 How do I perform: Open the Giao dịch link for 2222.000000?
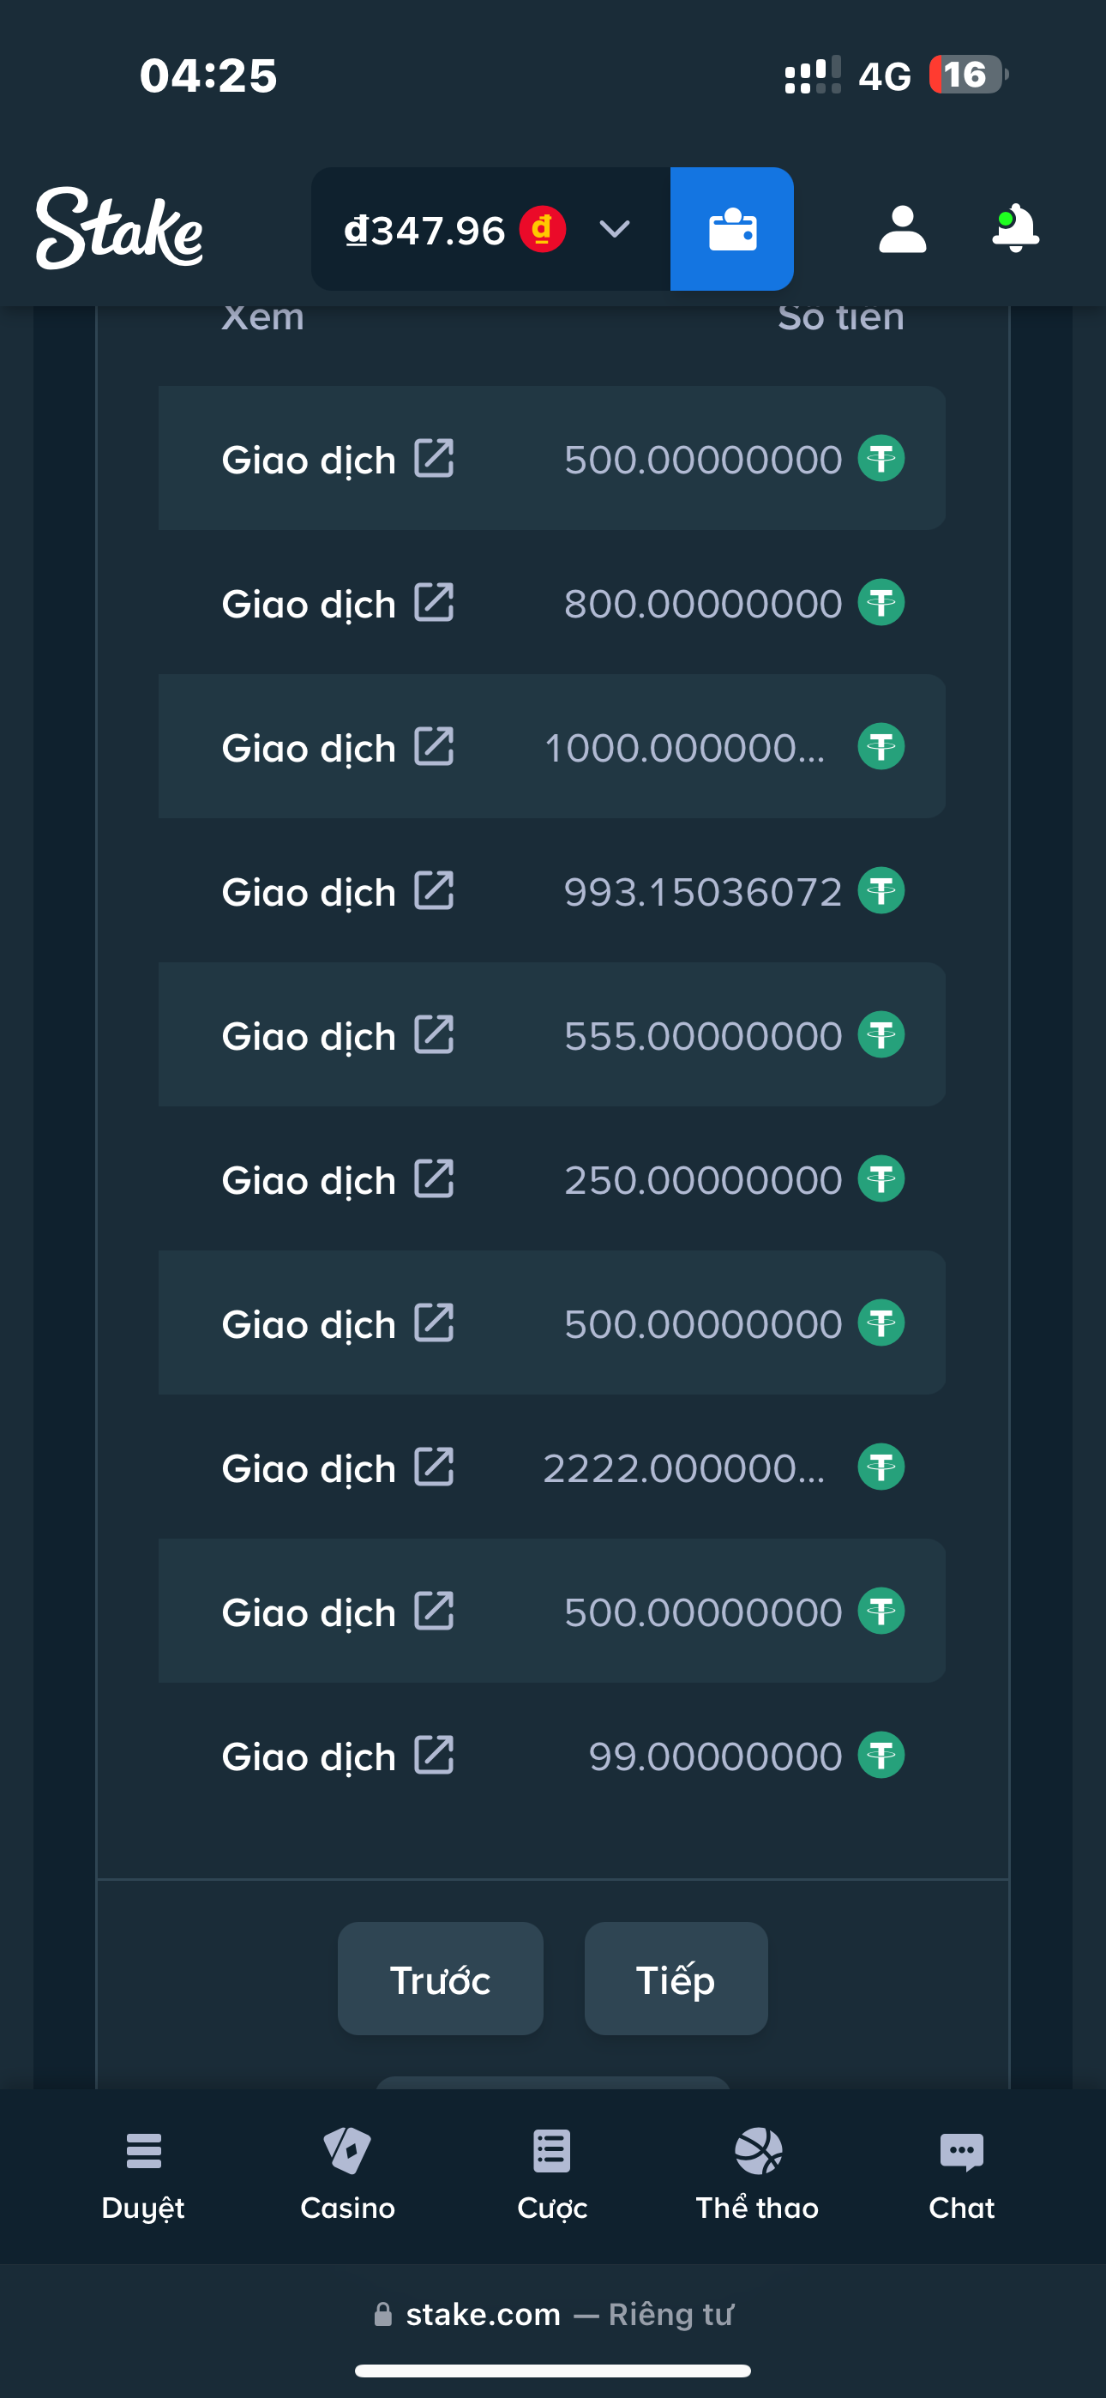[x=310, y=1468]
